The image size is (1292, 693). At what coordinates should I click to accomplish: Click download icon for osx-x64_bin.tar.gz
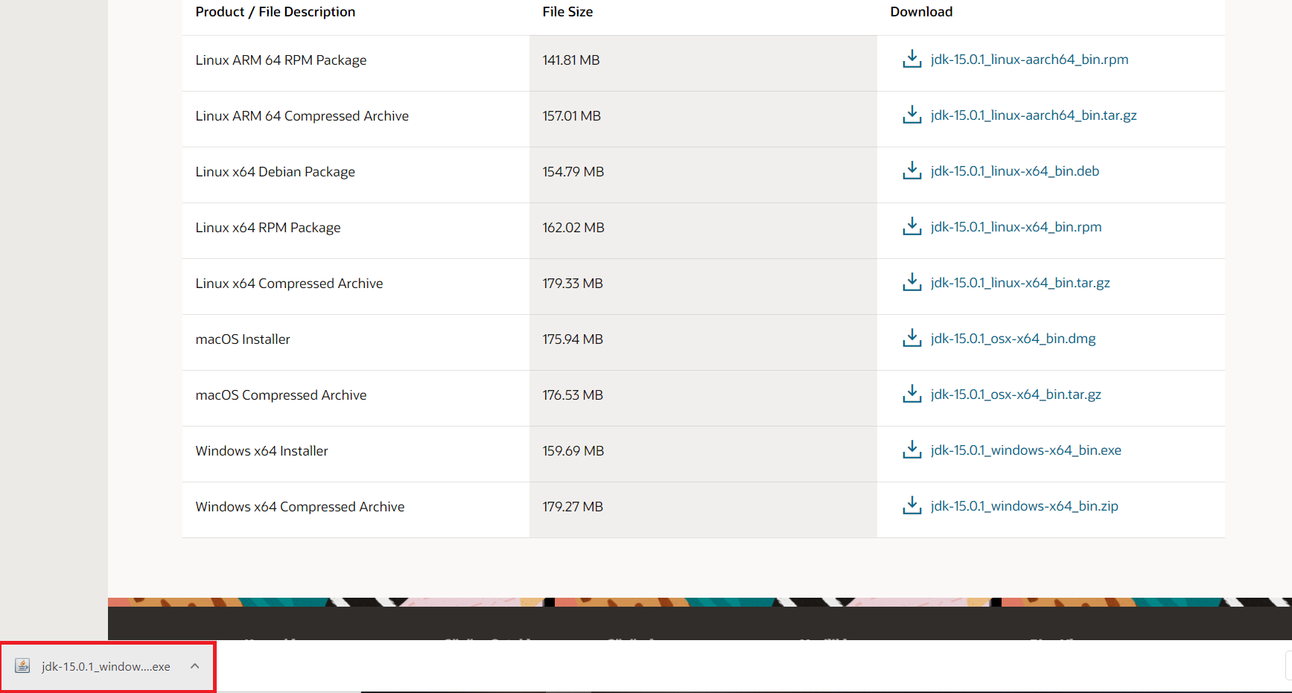click(x=911, y=394)
